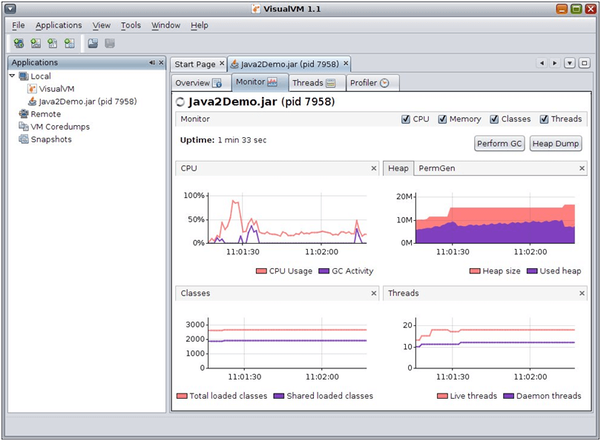Screen dimensions: 601x441
Task: Click the Local computer icon in tree
Action: 24,76
